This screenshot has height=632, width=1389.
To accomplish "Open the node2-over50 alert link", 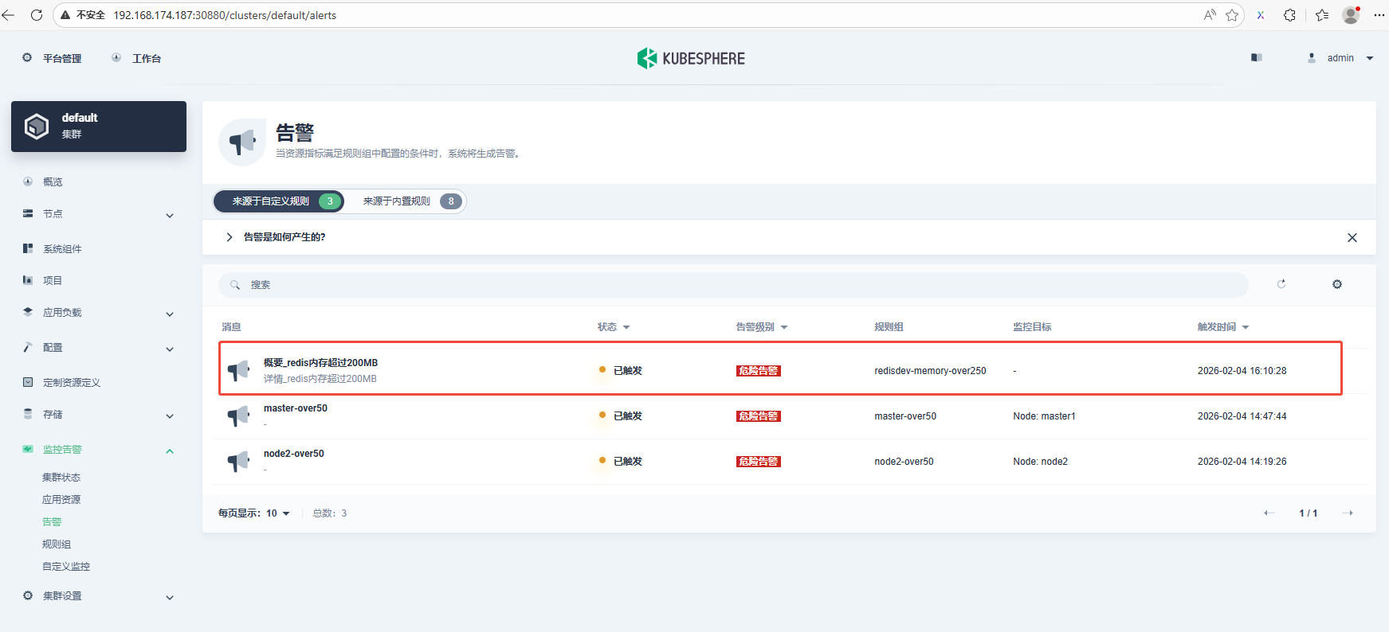I will tap(294, 454).
